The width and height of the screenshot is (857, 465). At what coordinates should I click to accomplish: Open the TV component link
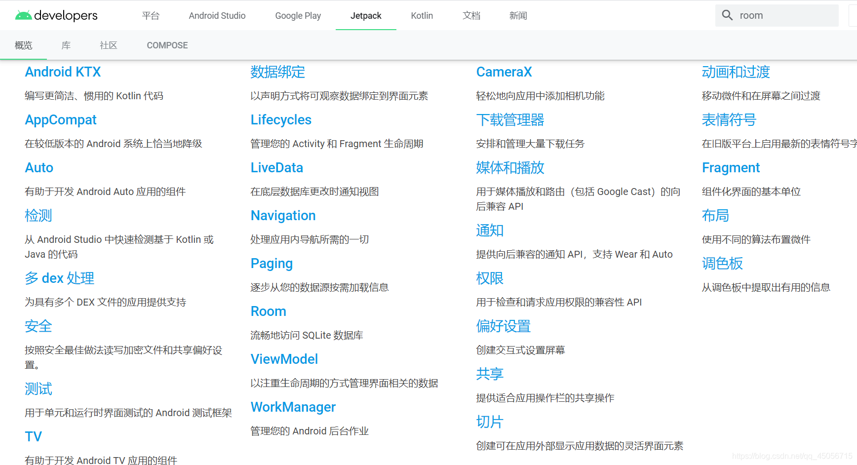pyautogui.click(x=34, y=437)
